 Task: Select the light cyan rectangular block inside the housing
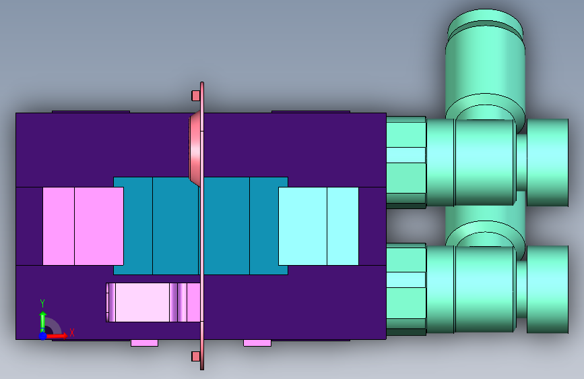click(319, 226)
